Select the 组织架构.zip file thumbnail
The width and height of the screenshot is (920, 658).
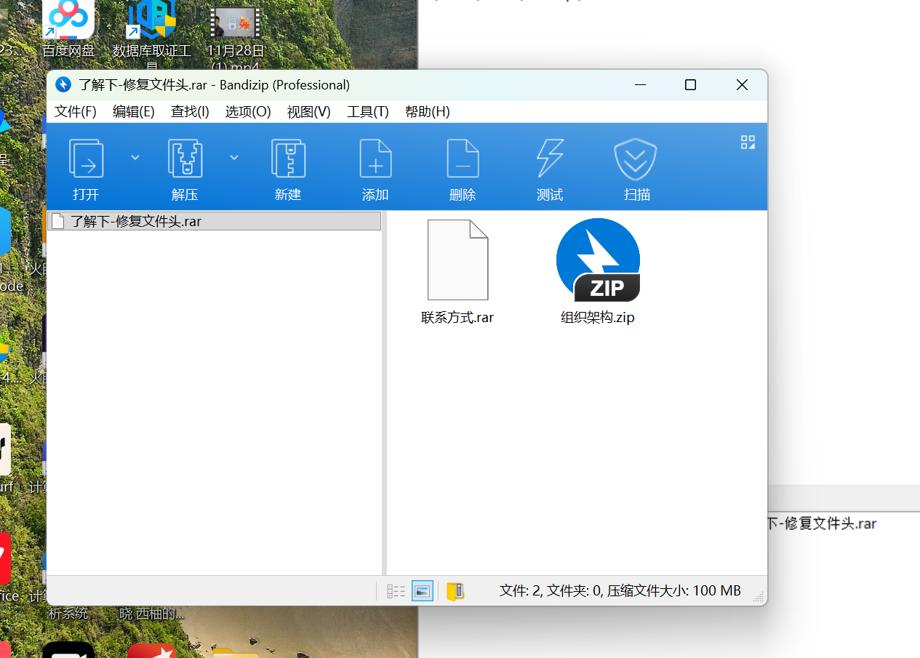[x=598, y=260]
